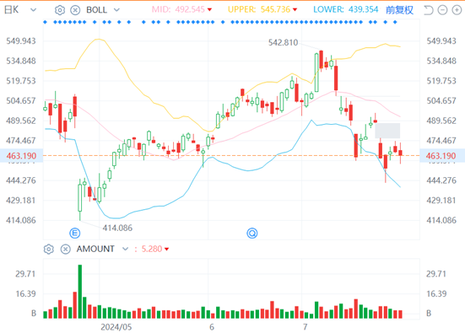Click the 16.39 right volume axis label
The image size is (465, 333).
[436, 294]
